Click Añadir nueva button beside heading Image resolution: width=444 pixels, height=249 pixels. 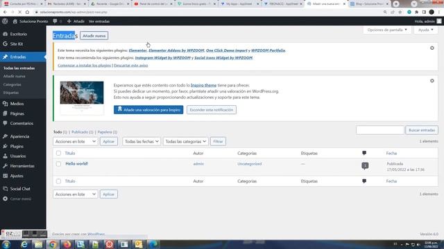click(94, 35)
